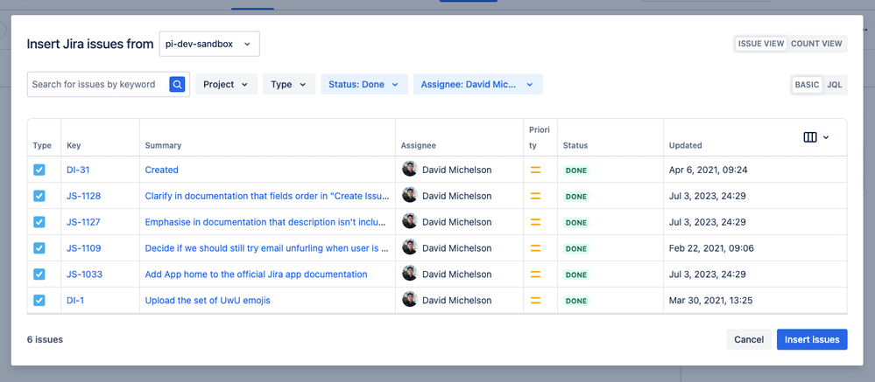Click the DONE status badge for DI-1
875x382 pixels.
[576, 302]
